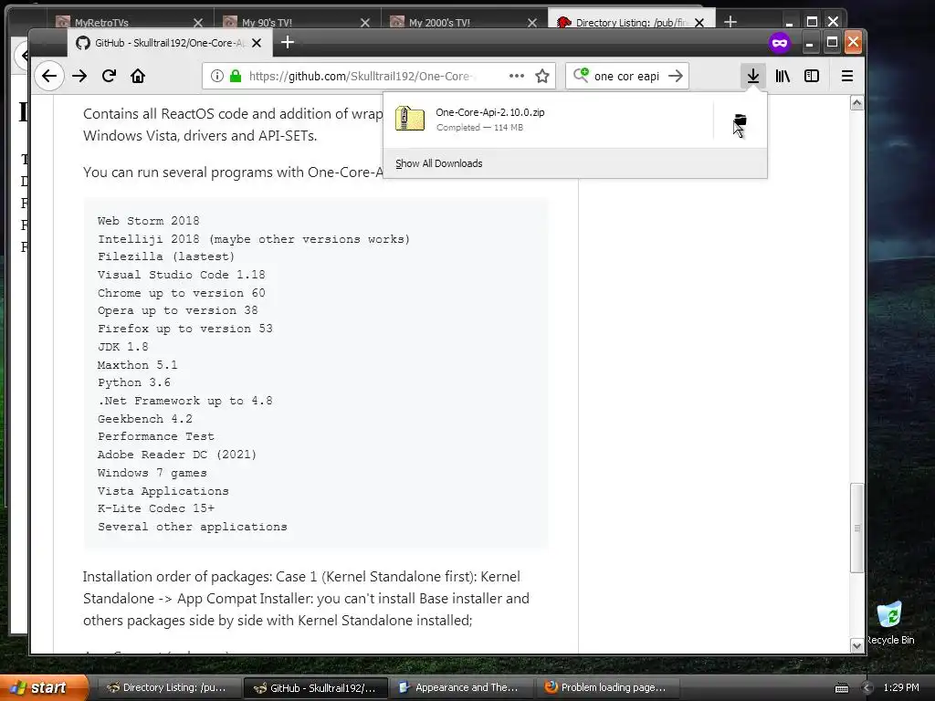Open the home page via house icon

click(x=138, y=76)
